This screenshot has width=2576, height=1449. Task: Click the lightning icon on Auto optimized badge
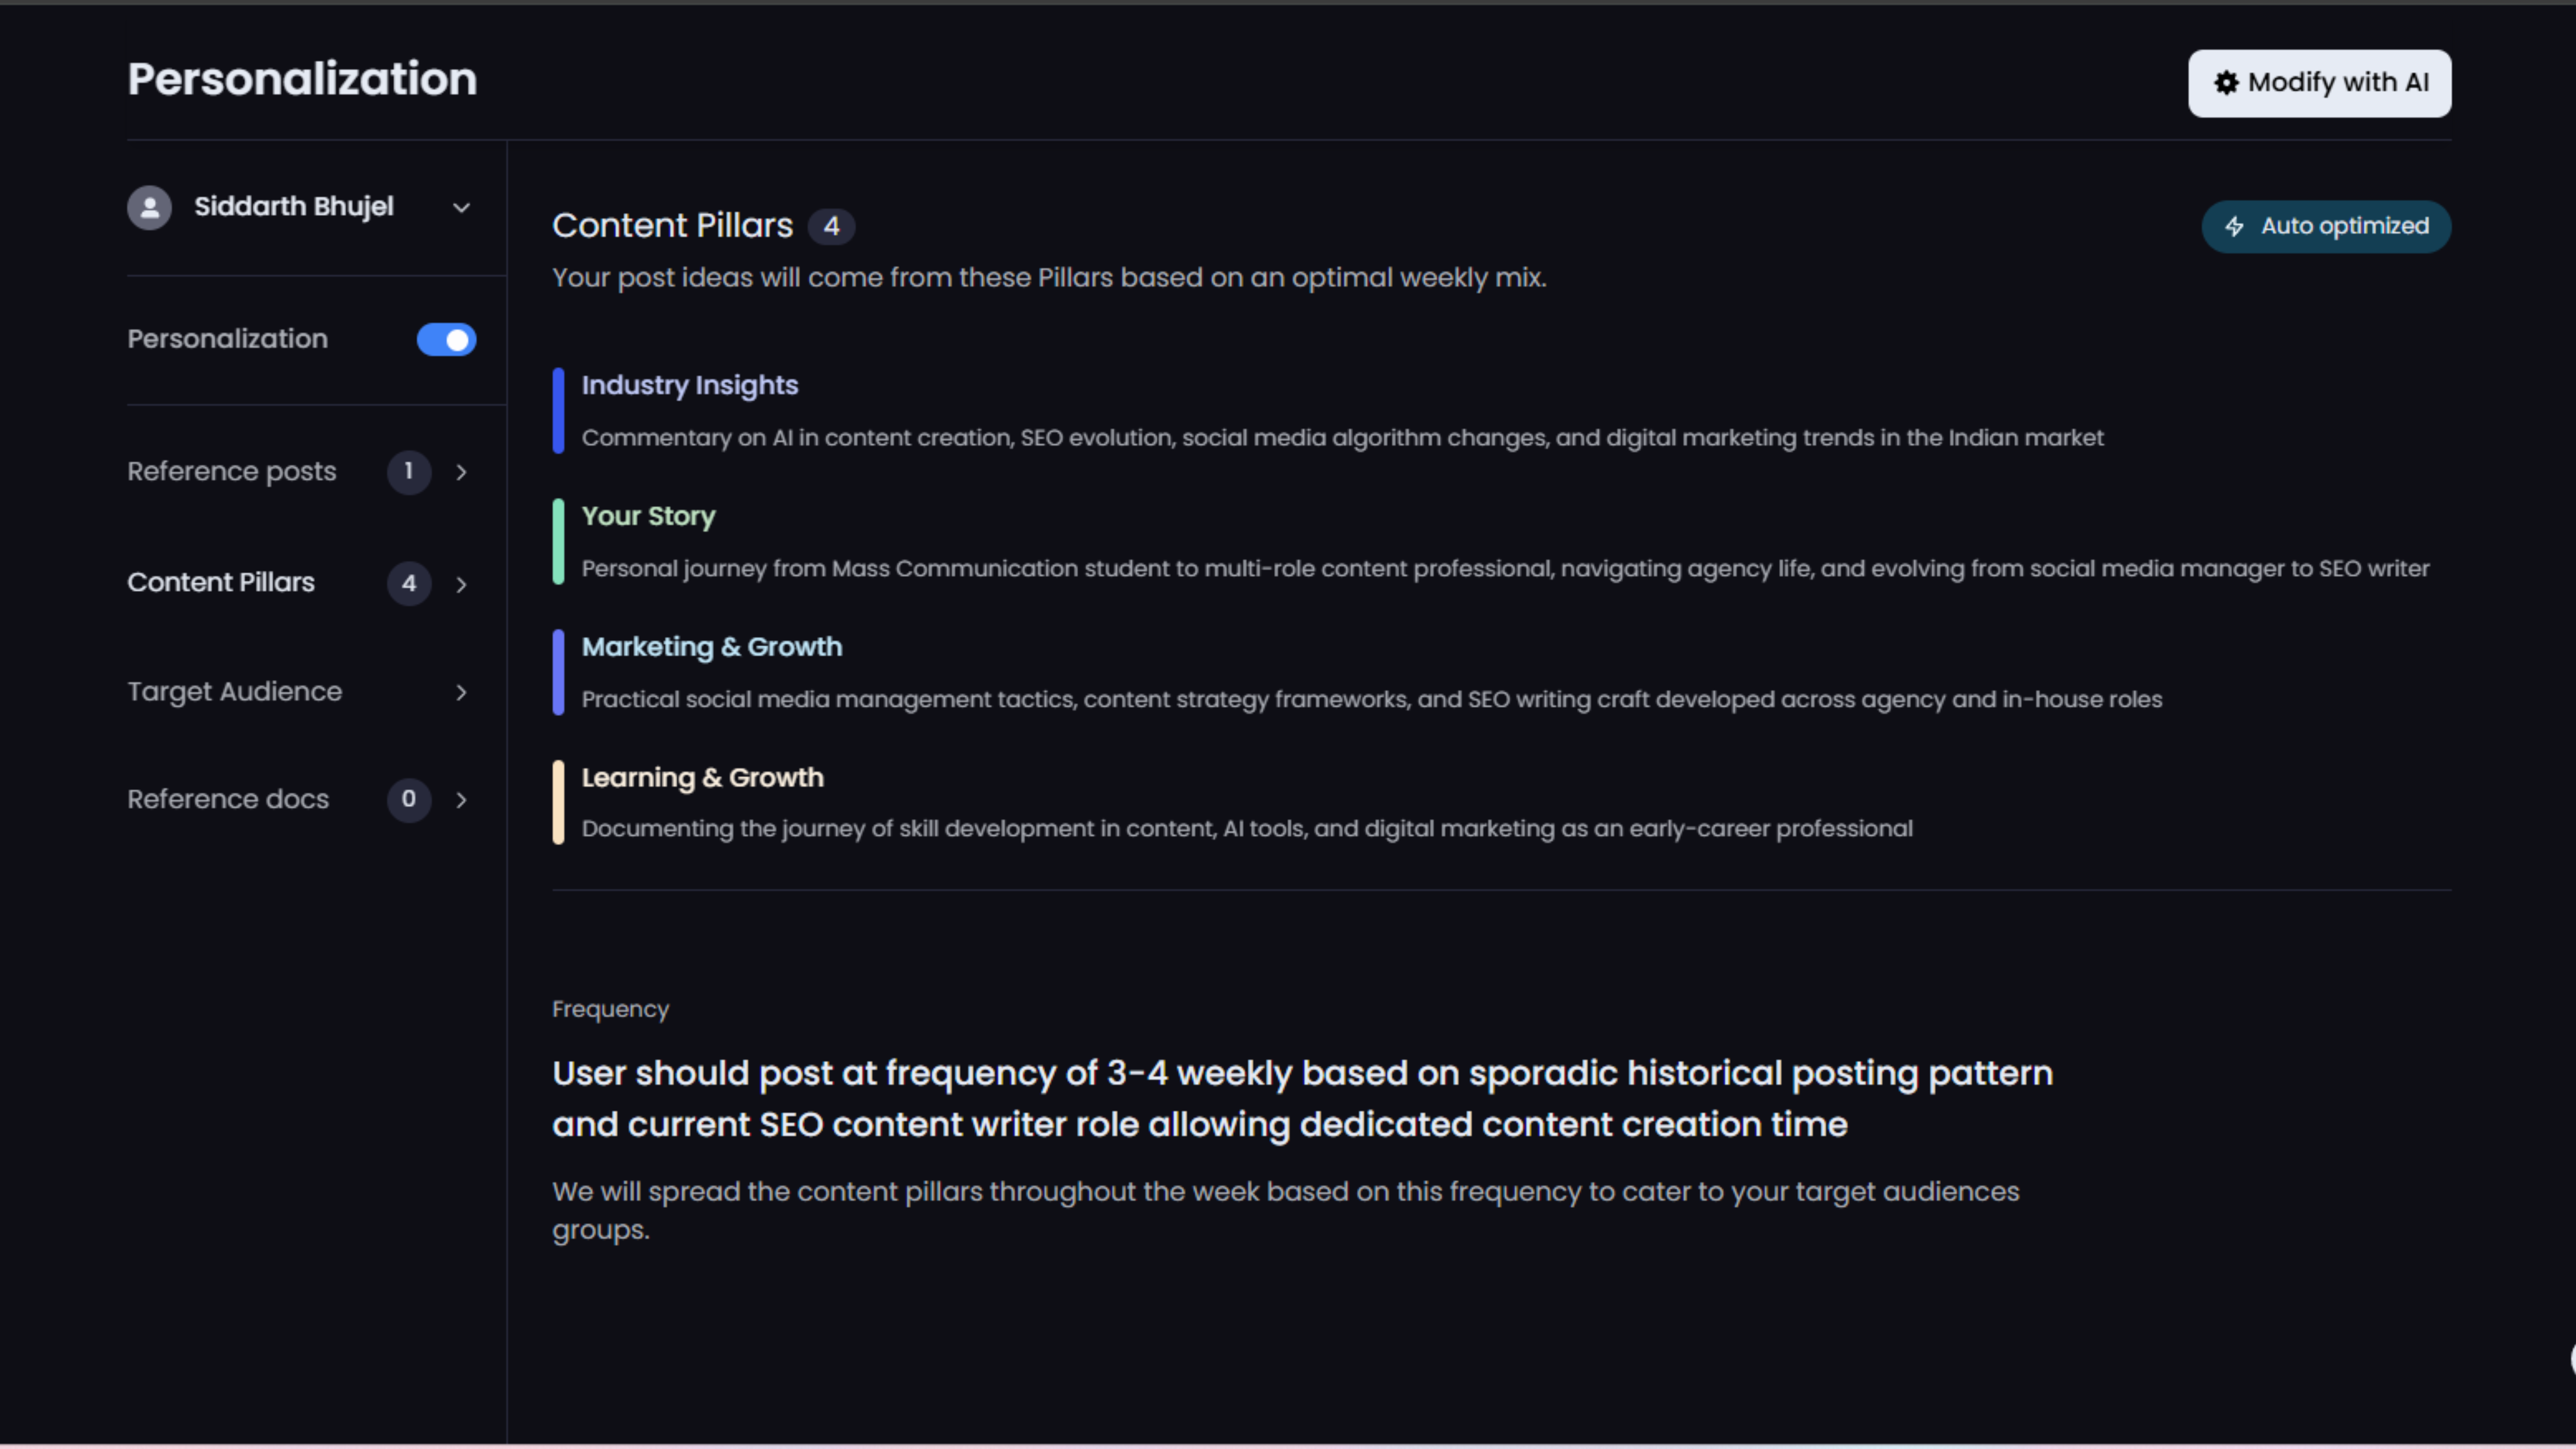2235,226
